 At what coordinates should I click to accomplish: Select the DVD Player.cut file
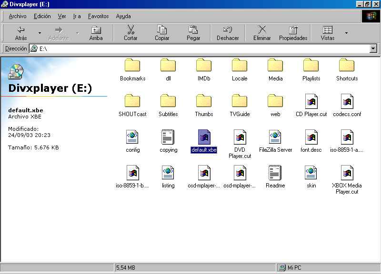point(240,144)
